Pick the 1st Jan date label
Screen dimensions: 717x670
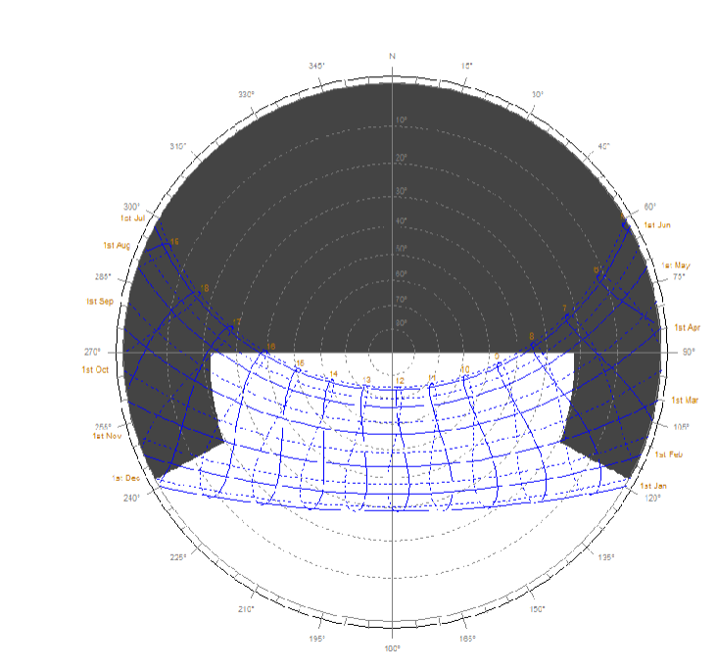point(654,486)
